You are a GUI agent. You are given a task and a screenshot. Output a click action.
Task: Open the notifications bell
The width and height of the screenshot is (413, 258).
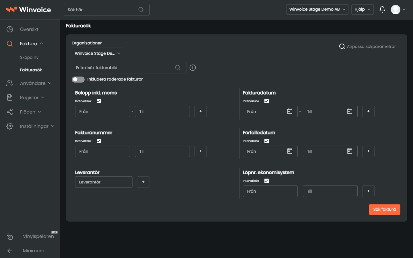click(x=382, y=9)
